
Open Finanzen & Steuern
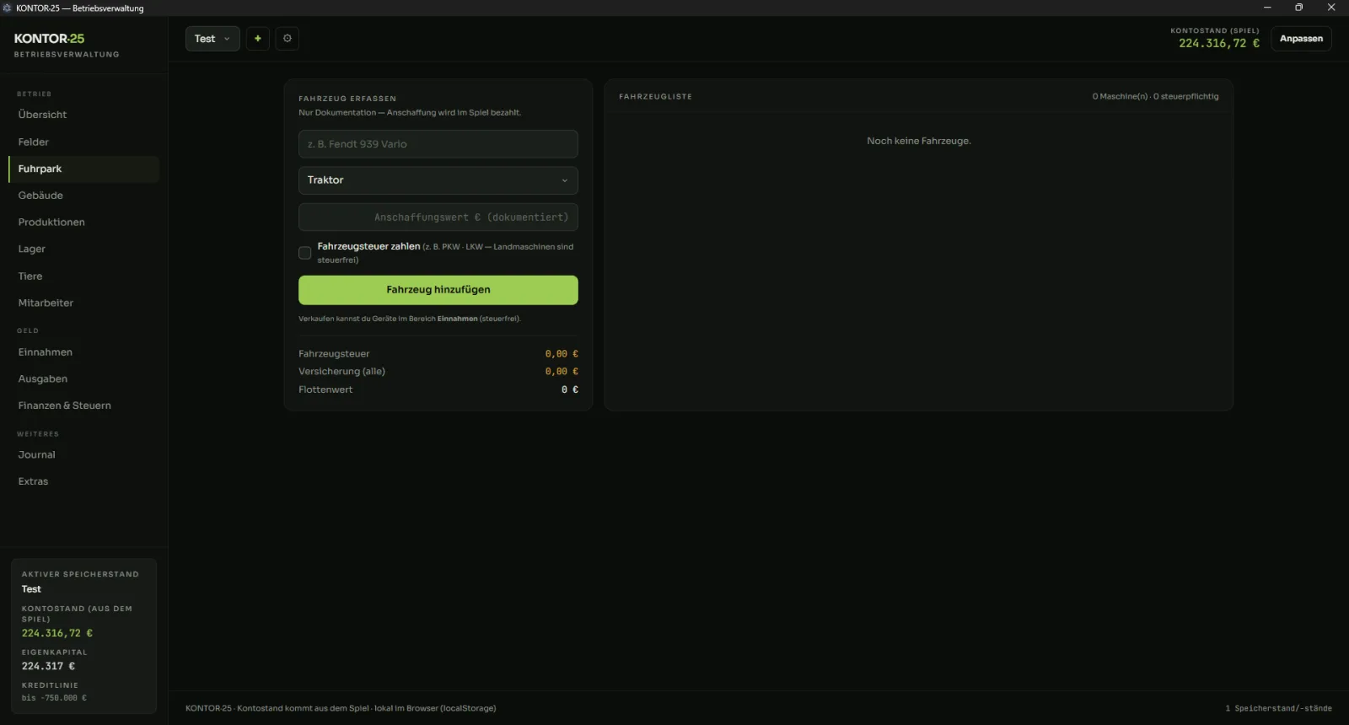pyautogui.click(x=83, y=406)
